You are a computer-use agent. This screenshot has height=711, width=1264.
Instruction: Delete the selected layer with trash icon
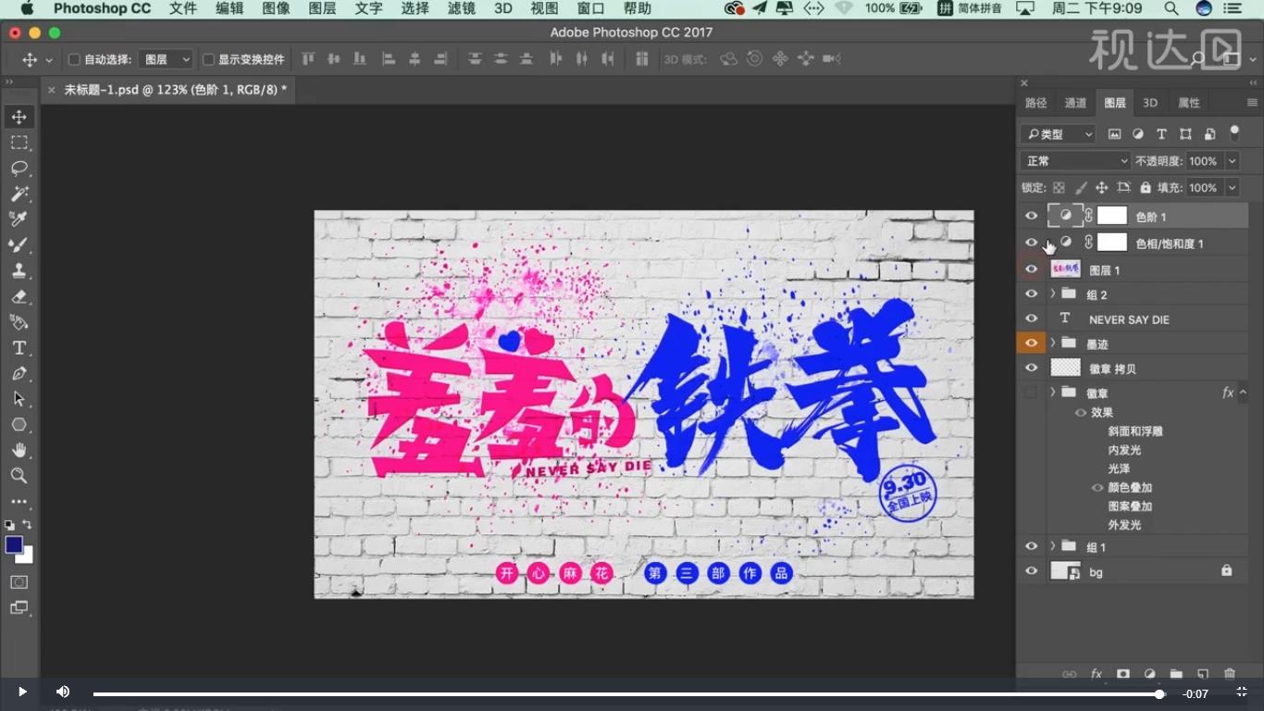click(1230, 675)
